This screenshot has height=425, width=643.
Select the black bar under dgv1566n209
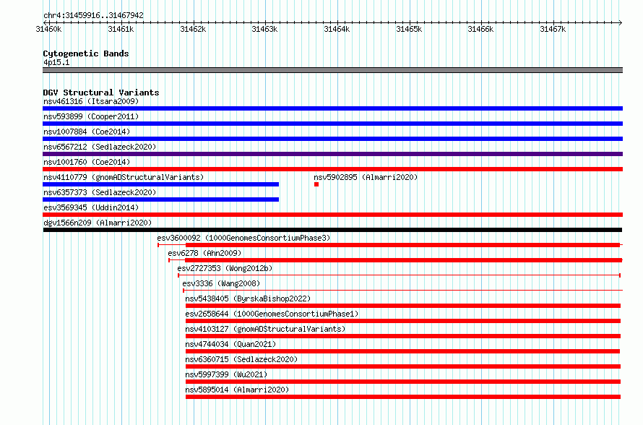[x=332, y=230]
